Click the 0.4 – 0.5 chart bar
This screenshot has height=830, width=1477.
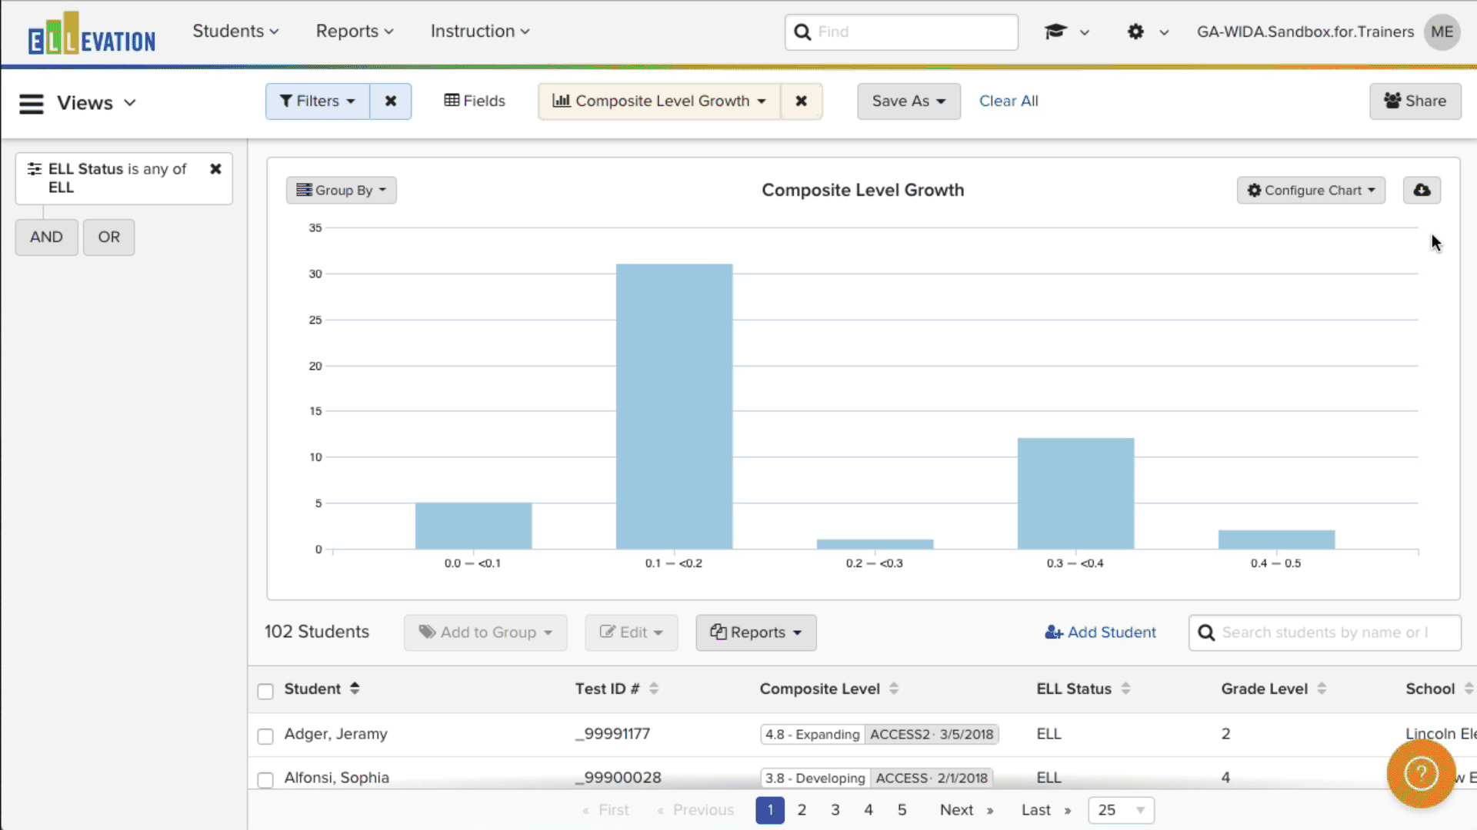(1277, 539)
